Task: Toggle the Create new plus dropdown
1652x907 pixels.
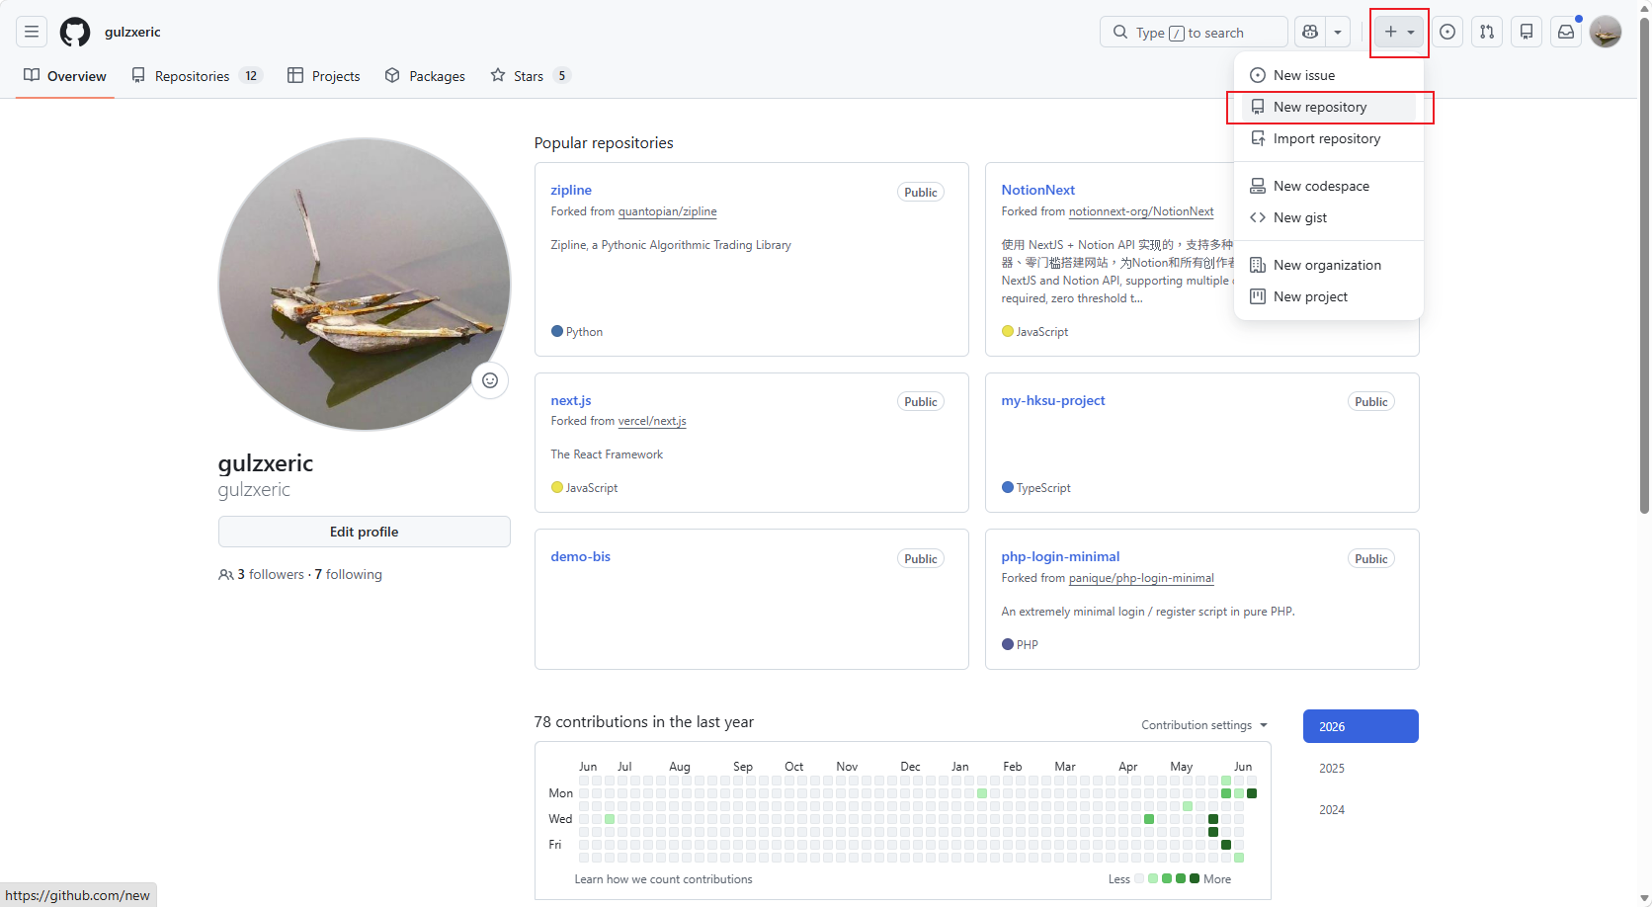Action: pyautogui.click(x=1399, y=32)
